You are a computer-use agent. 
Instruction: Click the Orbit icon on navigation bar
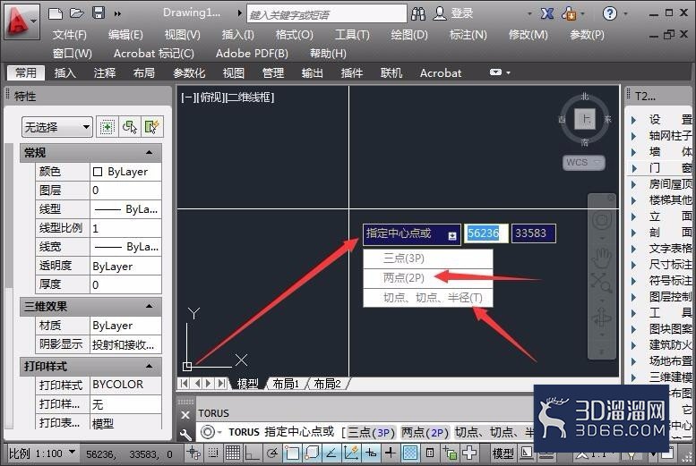(x=602, y=318)
